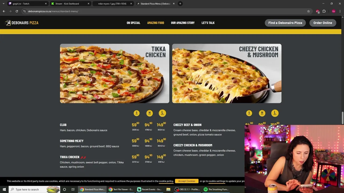Select the Standard Pizza Menu tab
The image size is (344, 193).
tap(155, 4)
